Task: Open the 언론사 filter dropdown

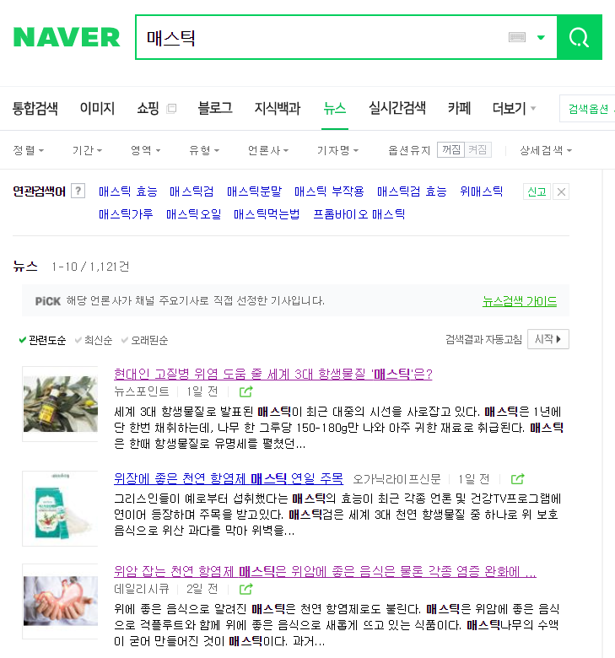Action: coord(267,150)
